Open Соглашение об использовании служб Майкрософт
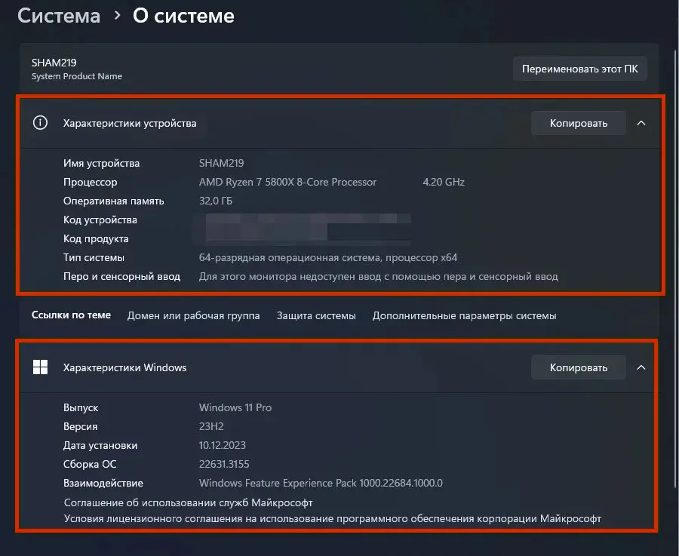Screen dimensions: 679x556 [188, 502]
